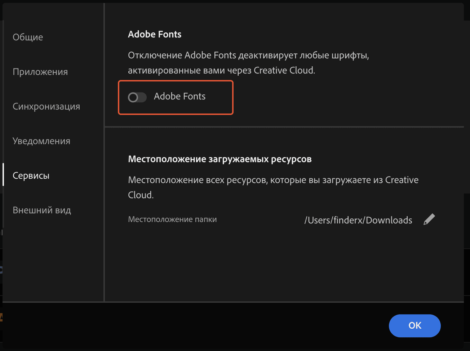
Task: Go to the Синхронизация section
Action: point(46,106)
